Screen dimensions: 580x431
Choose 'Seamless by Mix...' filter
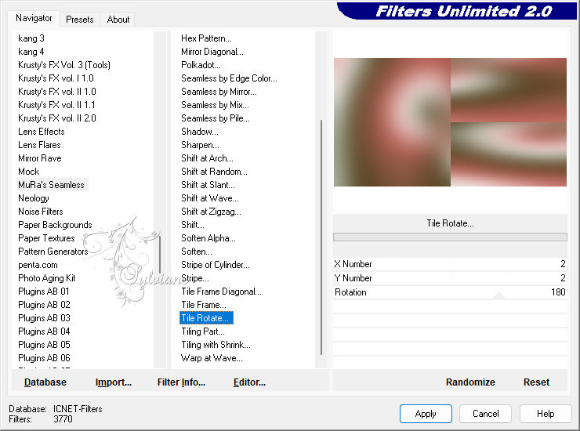215,105
